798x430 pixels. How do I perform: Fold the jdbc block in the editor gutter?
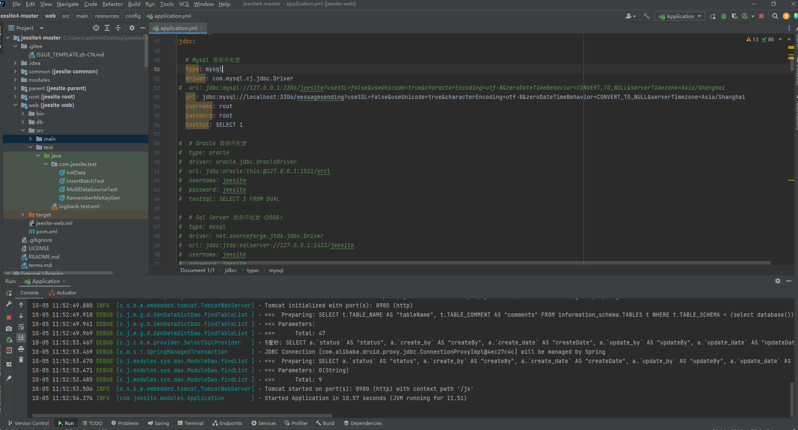tap(176, 41)
